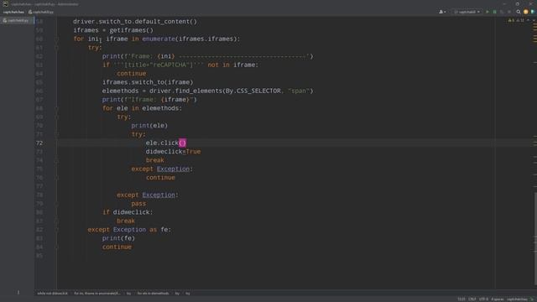
Task: Open the warnings inspection widget
Action: tap(516, 20)
